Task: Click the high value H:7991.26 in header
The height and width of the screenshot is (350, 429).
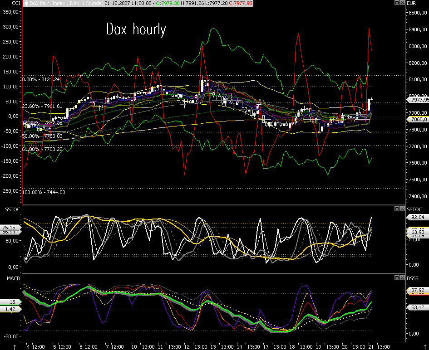Action: point(192,3)
